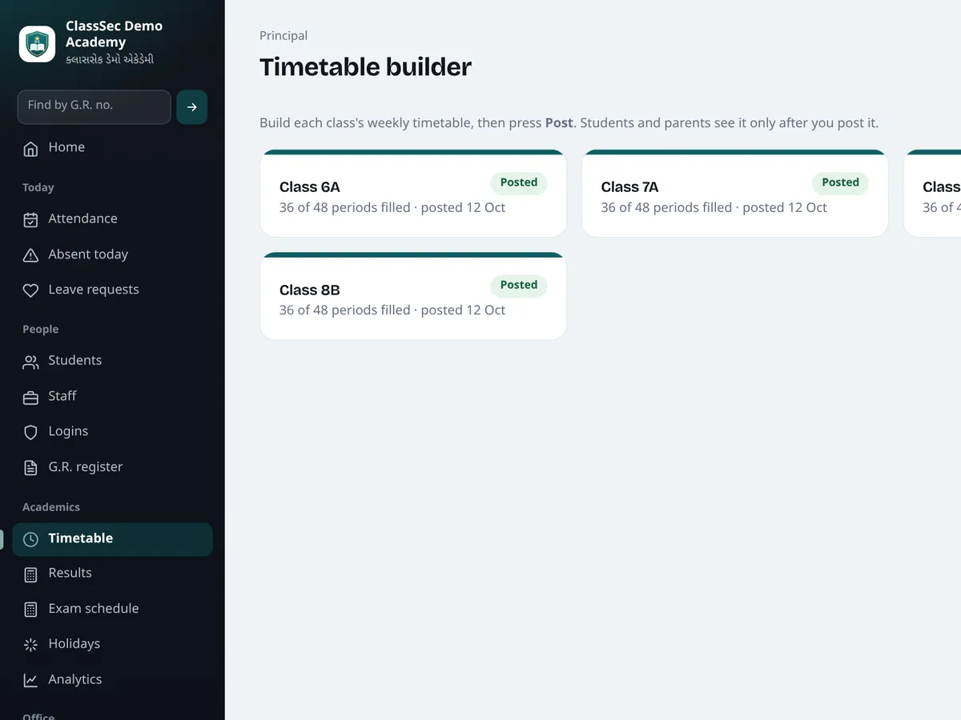This screenshot has width=961, height=720.
Task: View the Holidays page
Action: click(112, 644)
